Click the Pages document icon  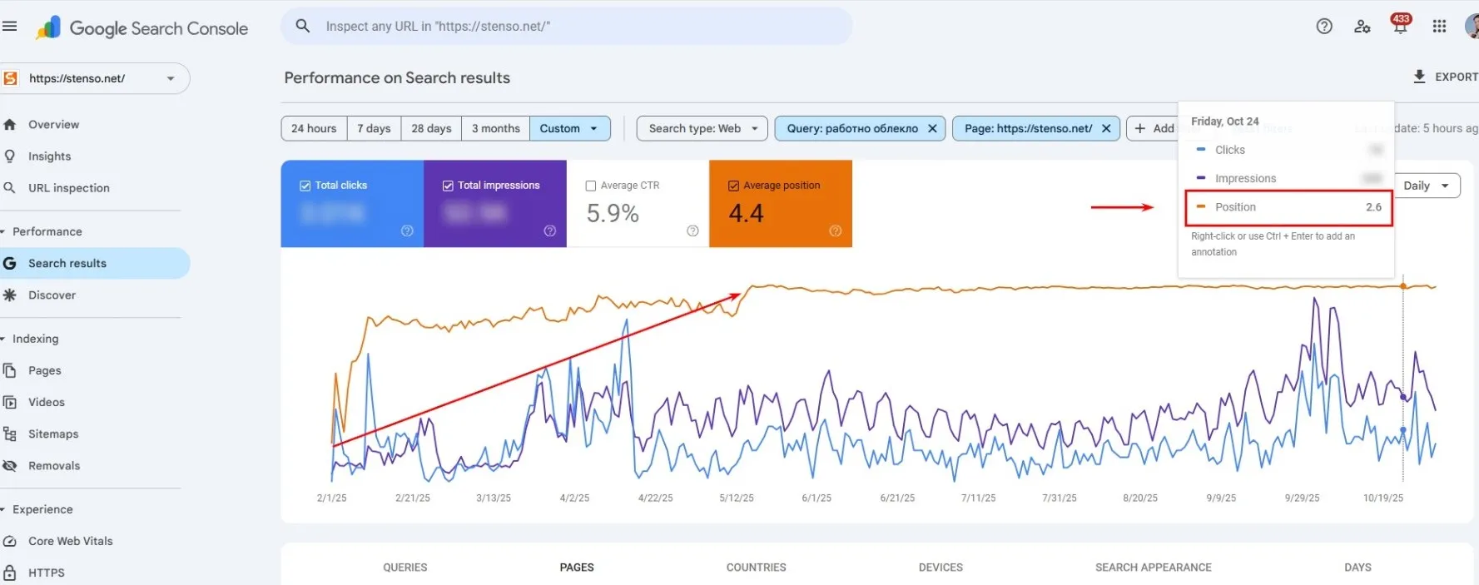(10, 370)
